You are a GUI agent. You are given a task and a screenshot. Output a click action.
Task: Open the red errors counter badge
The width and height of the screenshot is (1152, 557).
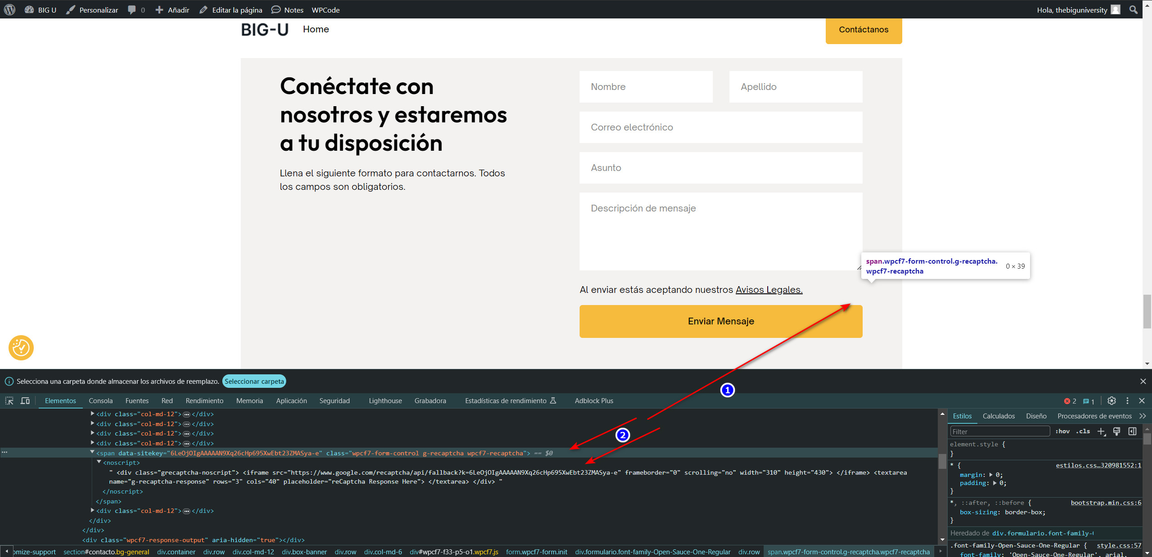pyautogui.click(x=1070, y=401)
